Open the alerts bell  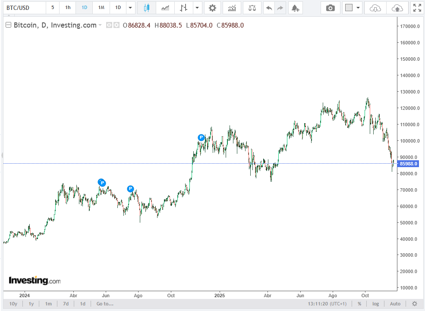[295, 7]
